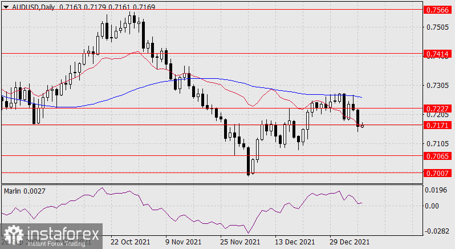Click the triangle arrow before AUDUSD,Daily
This screenshot has height=249, width=455.
pyautogui.click(x=5, y=6)
